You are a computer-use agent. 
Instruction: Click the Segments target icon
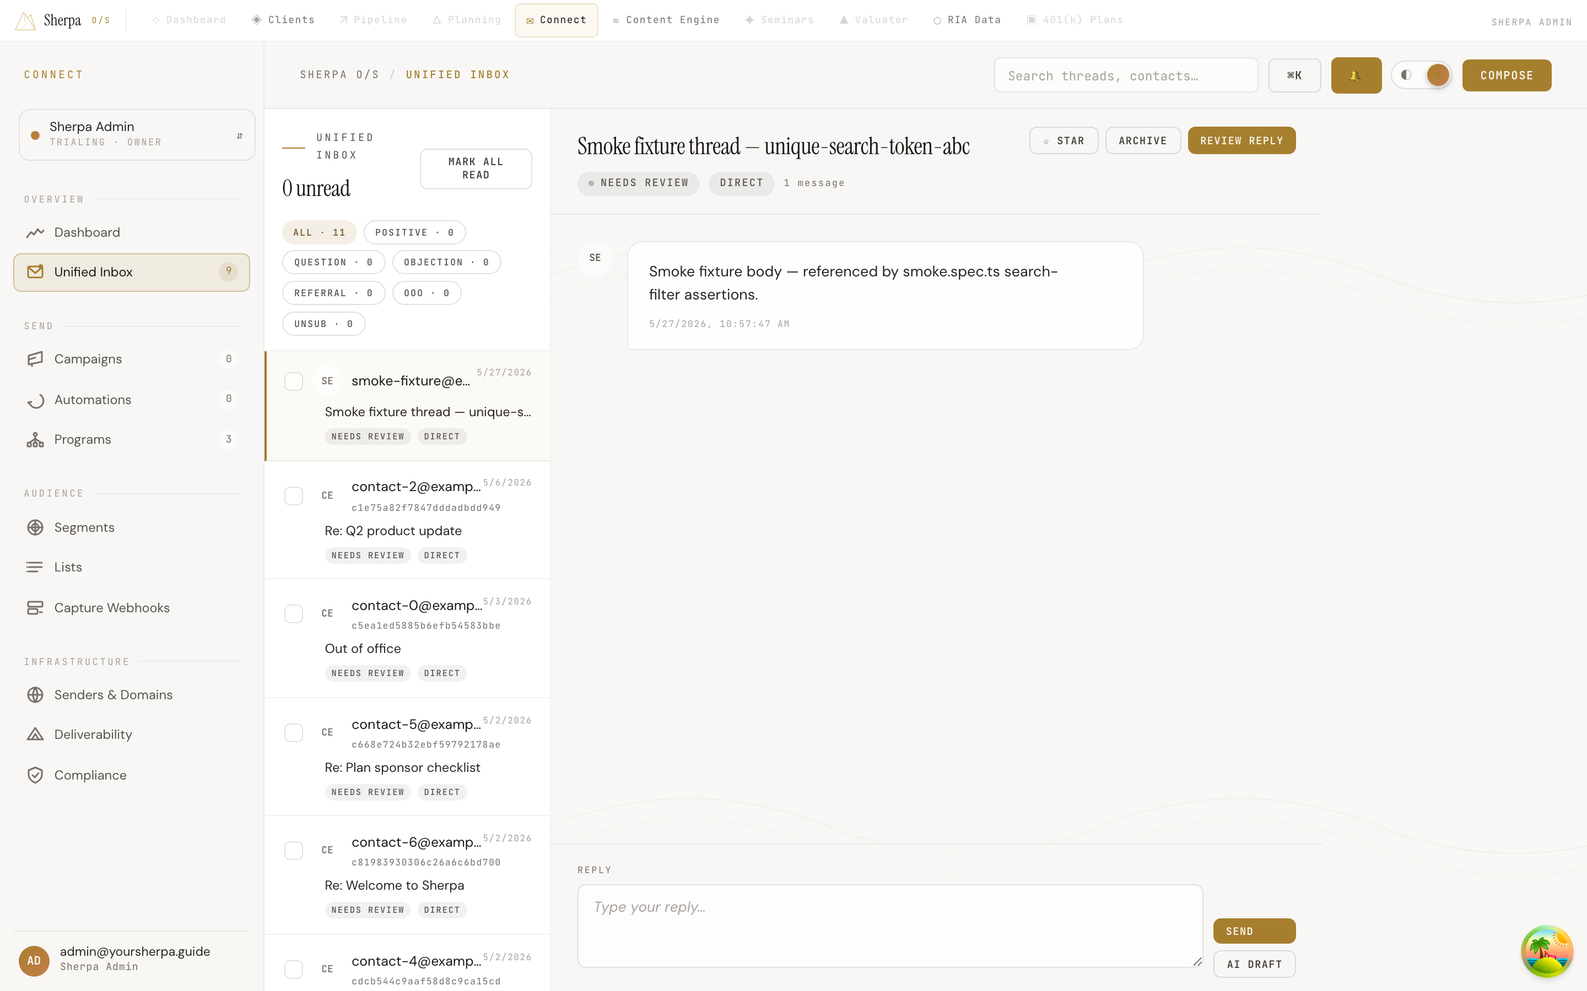click(35, 527)
